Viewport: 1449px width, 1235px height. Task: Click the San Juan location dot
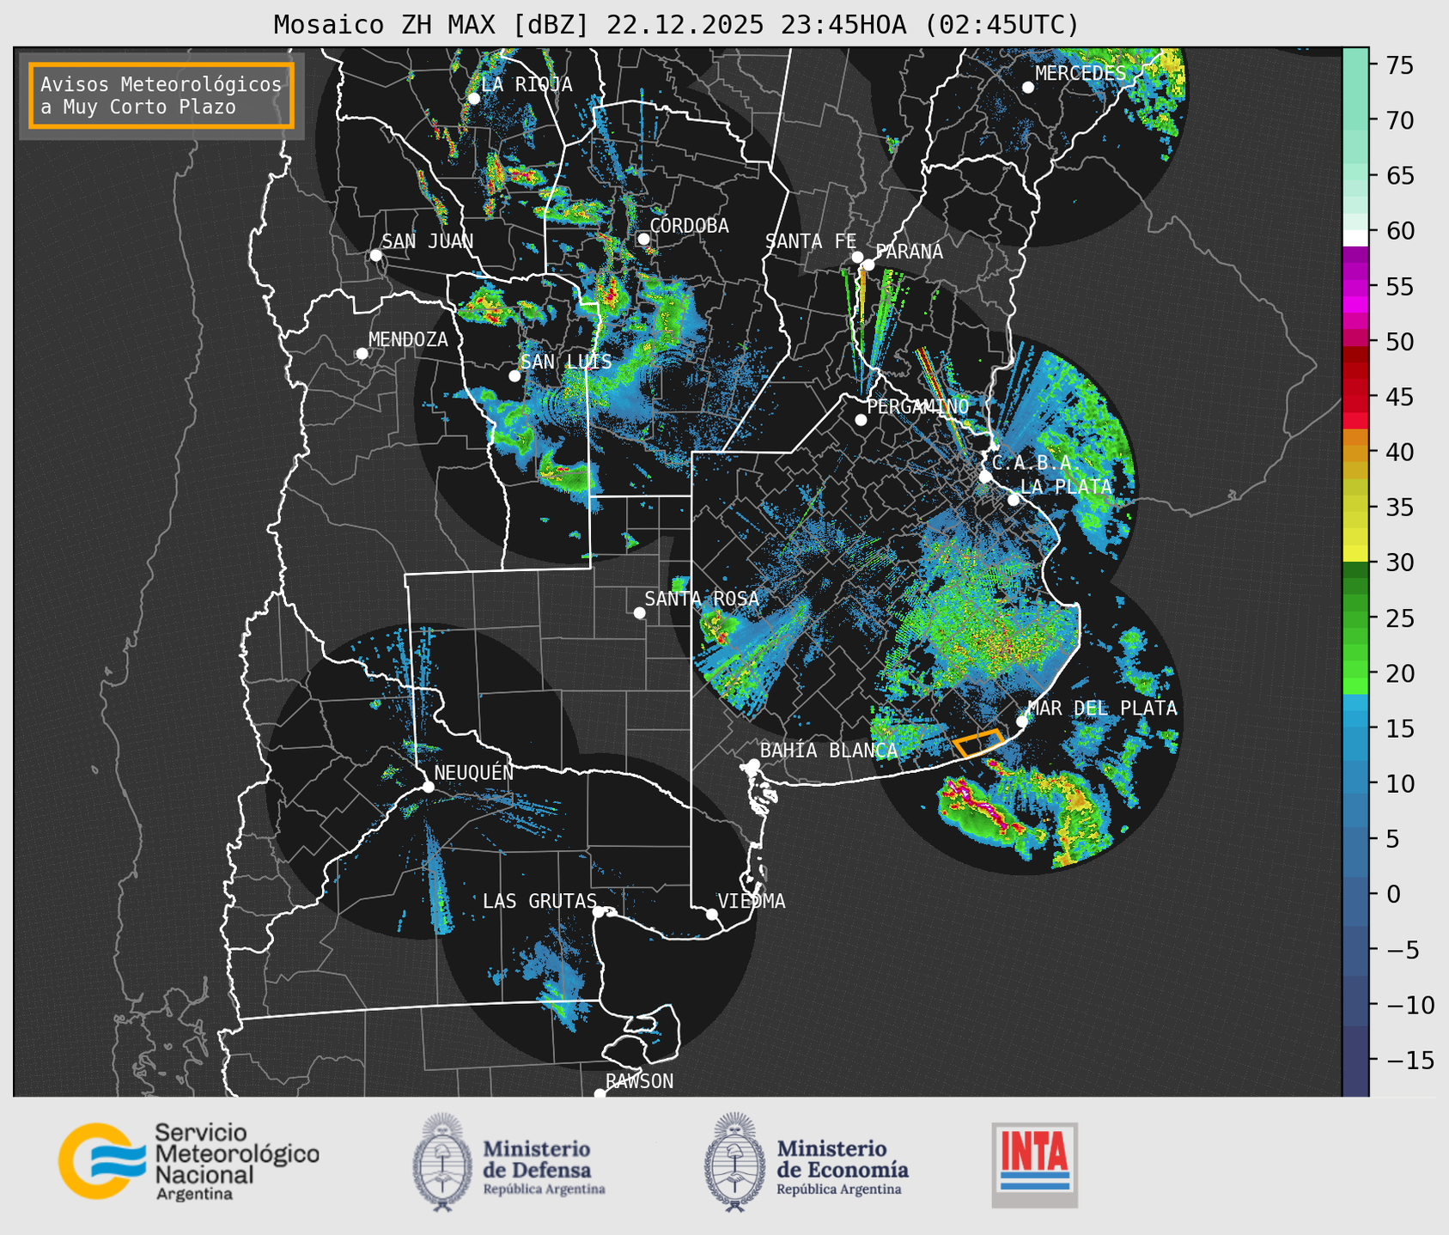(375, 255)
